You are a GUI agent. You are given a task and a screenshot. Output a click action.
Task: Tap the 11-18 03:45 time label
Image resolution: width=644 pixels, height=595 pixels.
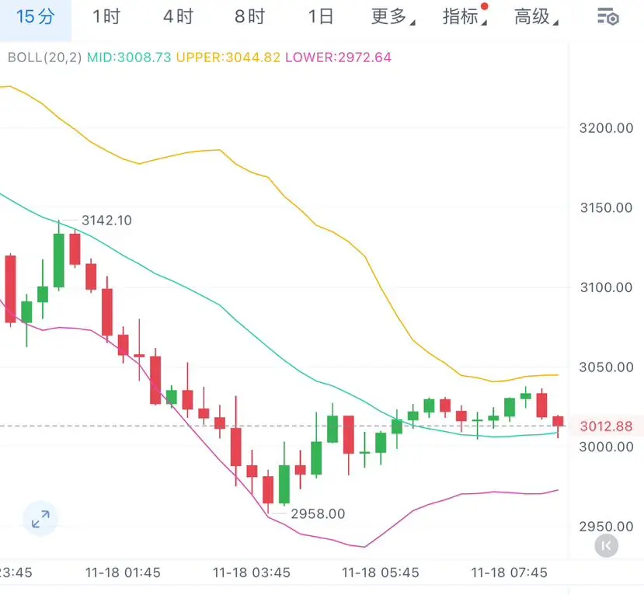(252, 572)
